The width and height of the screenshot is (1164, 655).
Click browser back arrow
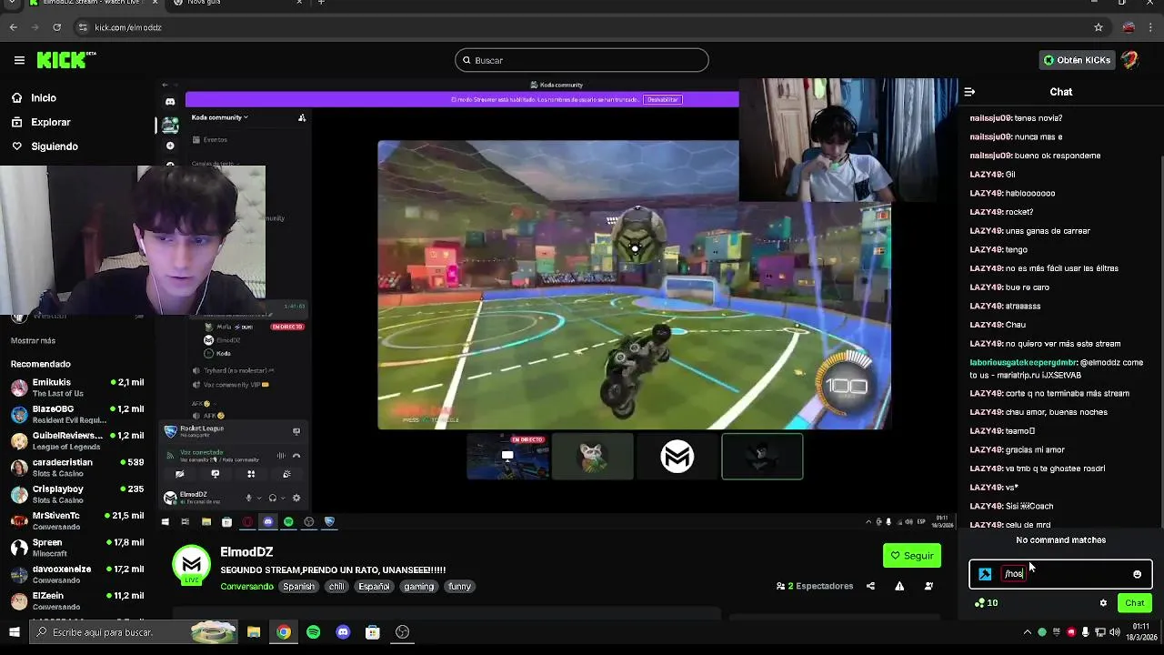click(x=14, y=27)
